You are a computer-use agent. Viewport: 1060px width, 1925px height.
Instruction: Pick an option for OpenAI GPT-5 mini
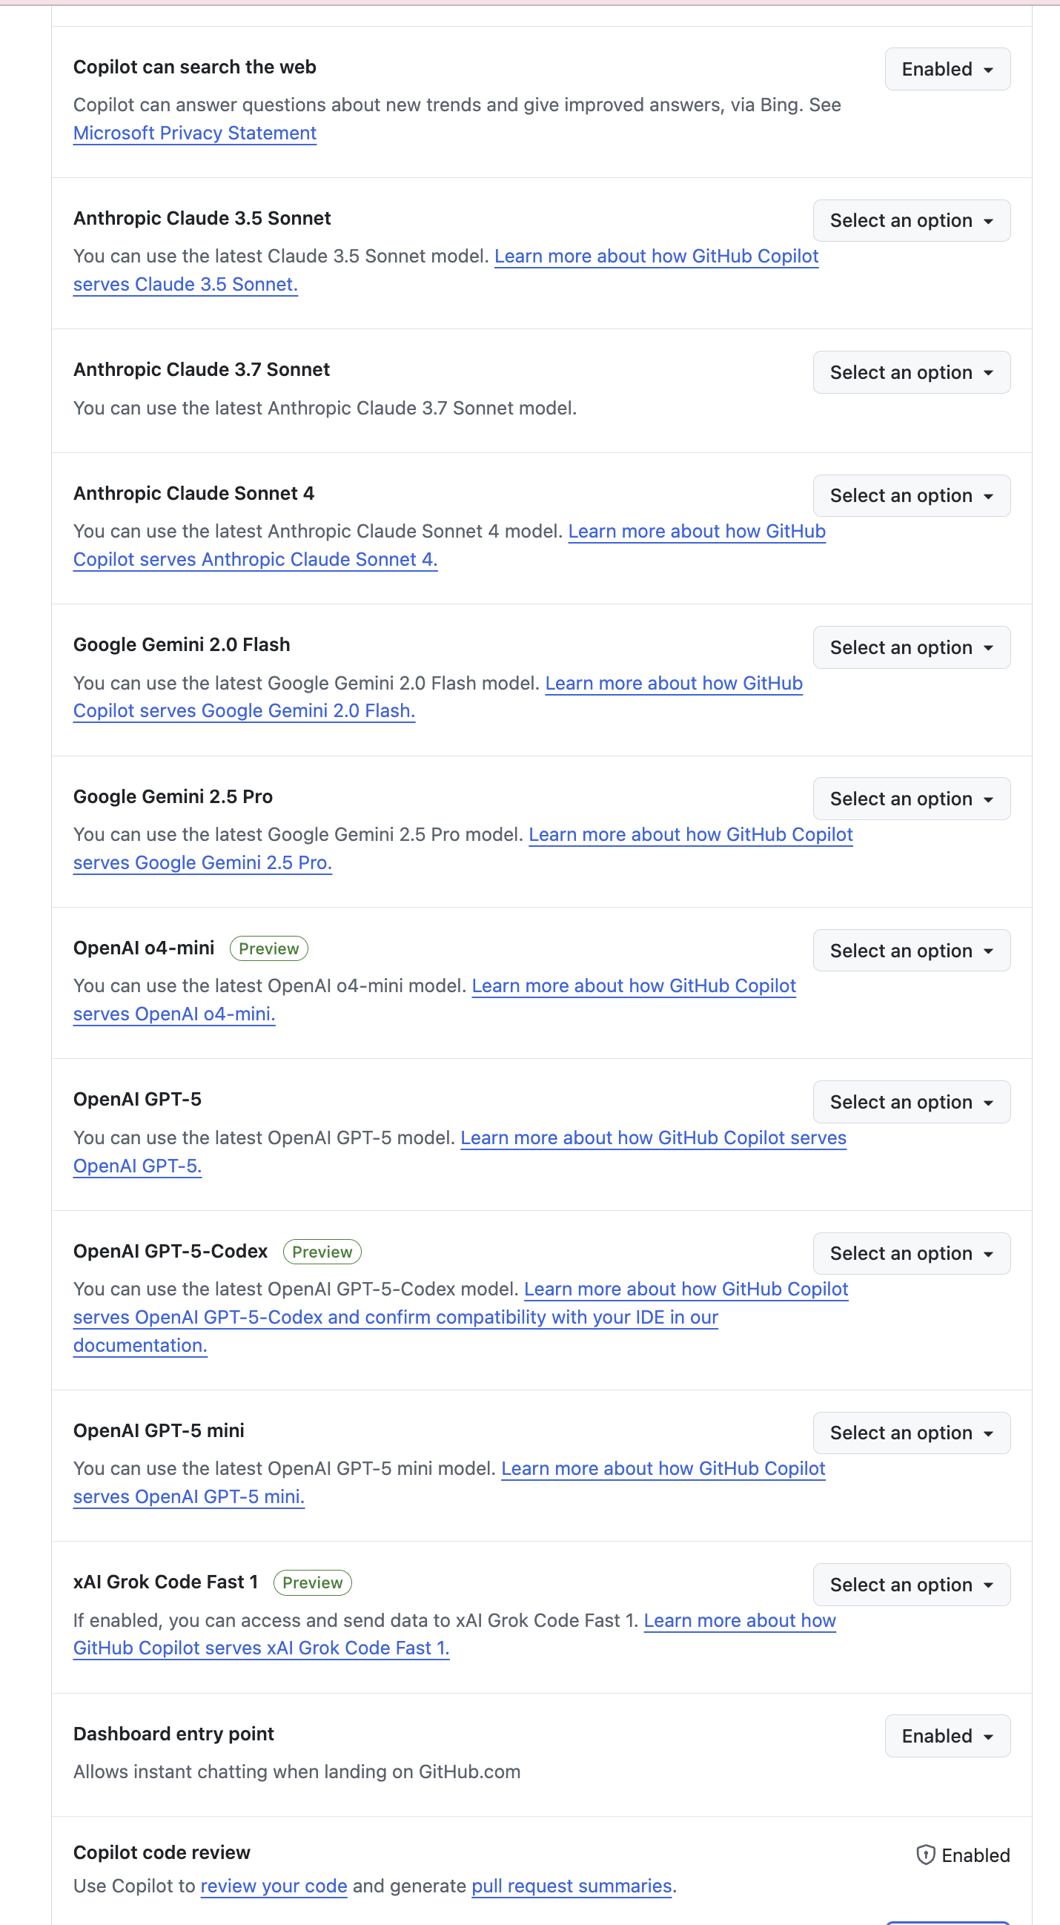pos(910,1433)
